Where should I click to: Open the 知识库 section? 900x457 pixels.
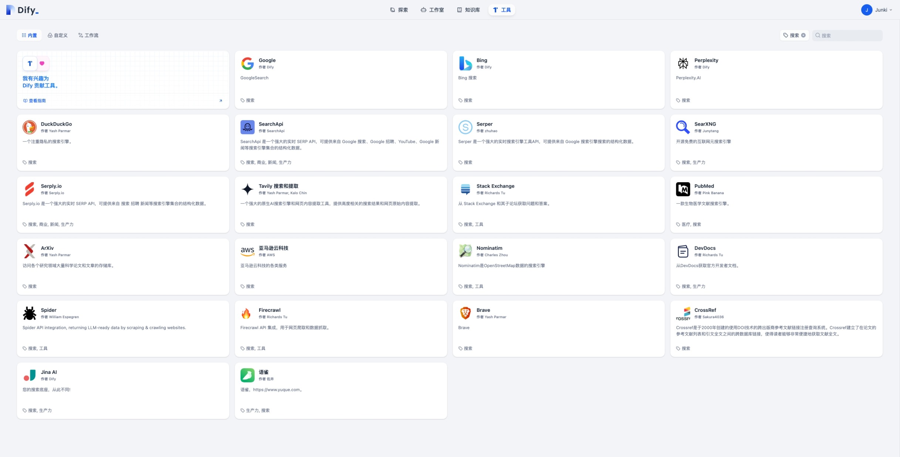(x=468, y=10)
